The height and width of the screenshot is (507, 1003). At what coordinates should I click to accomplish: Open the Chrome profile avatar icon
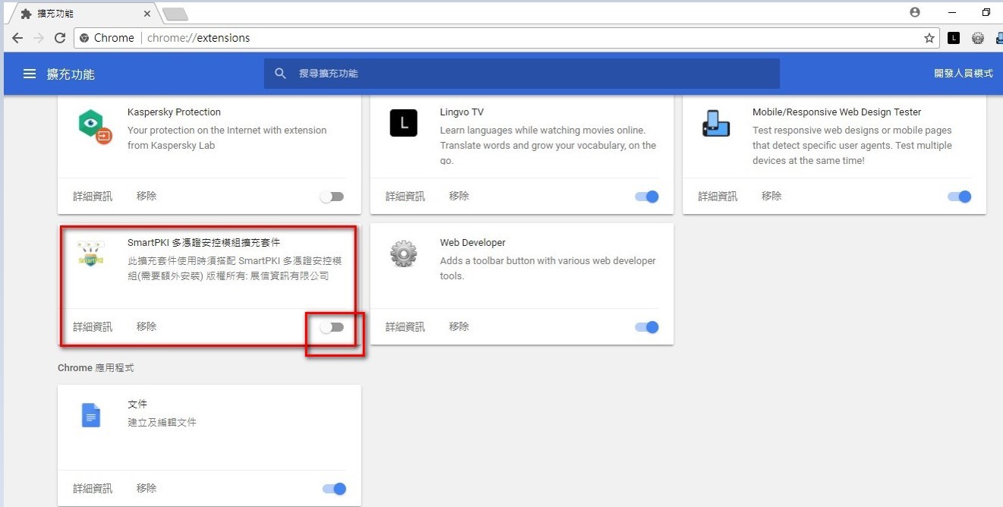pyautogui.click(x=915, y=12)
